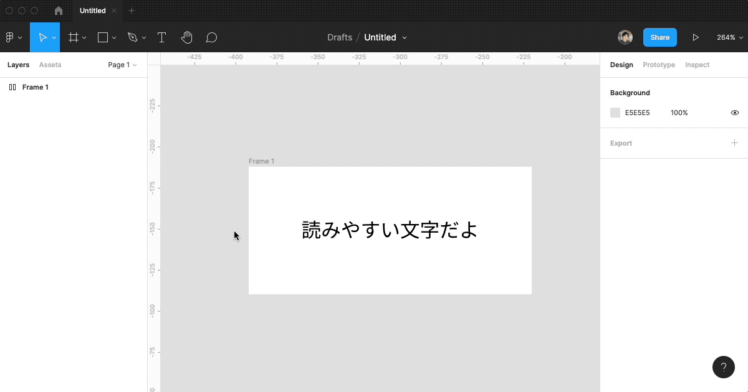Go to the Home icon tab
This screenshot has width=748, height=392.
(59, 11)
